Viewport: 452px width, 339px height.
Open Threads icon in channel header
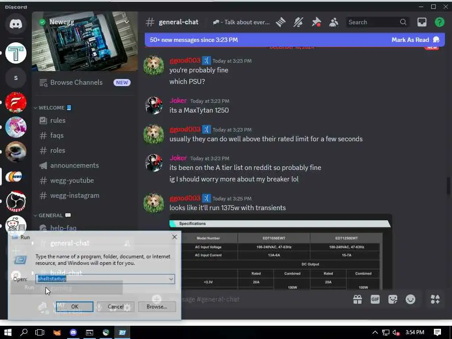[x=280, y=22]
